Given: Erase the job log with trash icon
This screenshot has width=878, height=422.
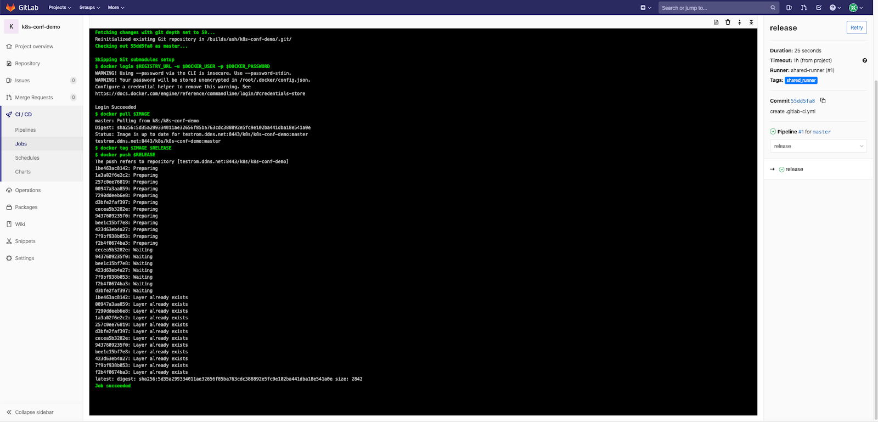Looking at the screenshot, I should 728,22.
